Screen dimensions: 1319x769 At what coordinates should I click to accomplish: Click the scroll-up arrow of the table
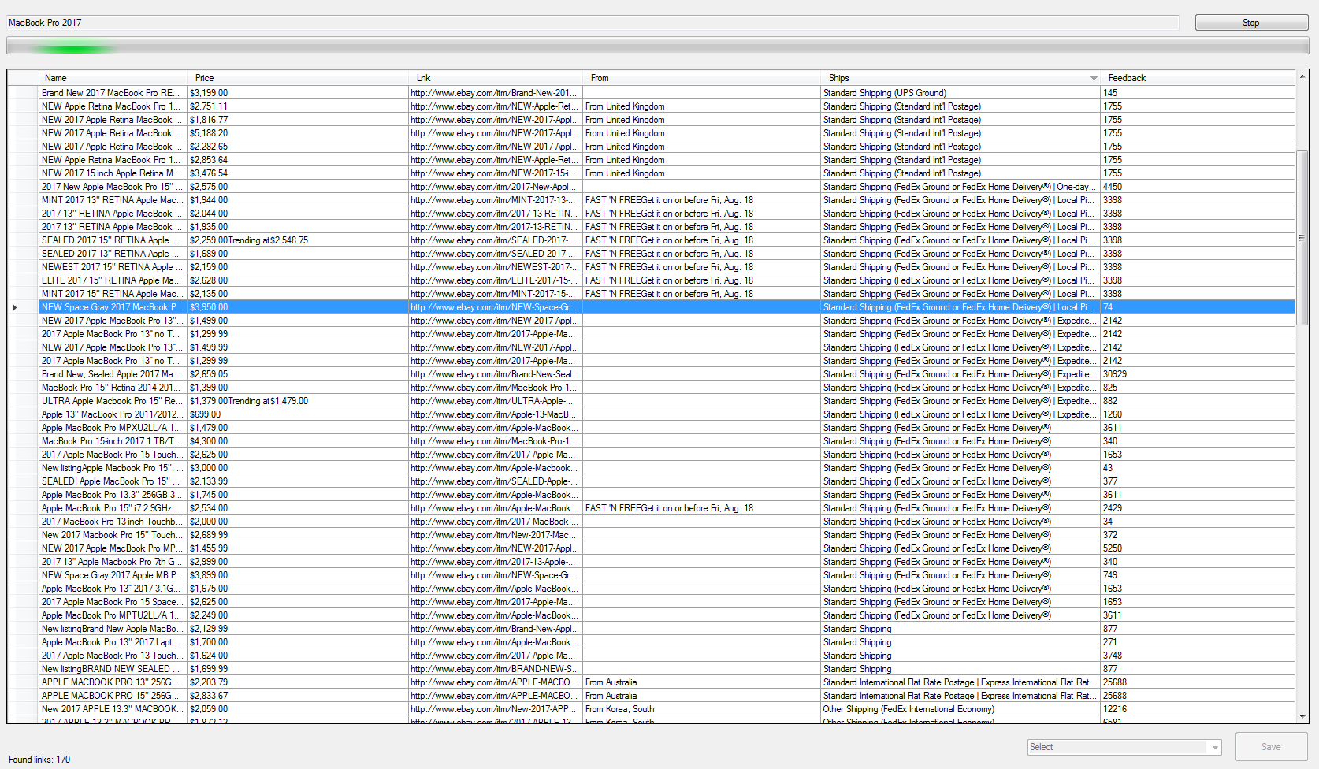coord(1302,76)
